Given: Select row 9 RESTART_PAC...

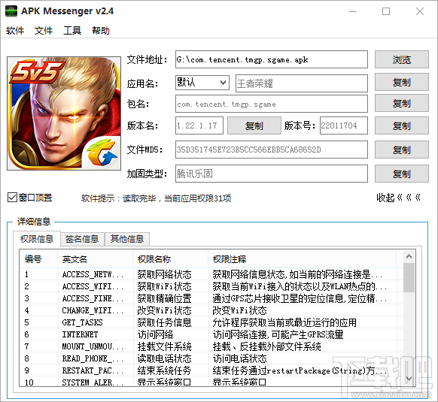Looking at the screenshot, I should click(x=211, y=370).
